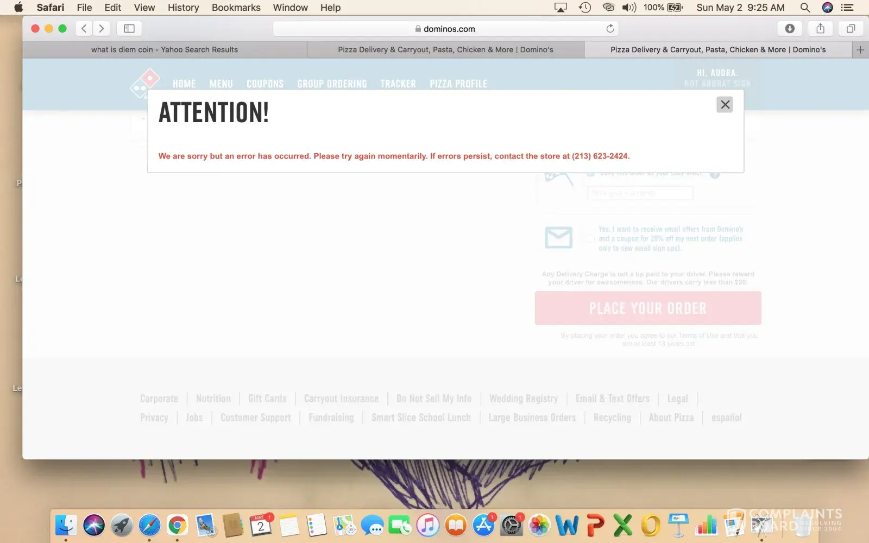Image resolution: width=869 pixels, height=543 pixels.
Task: Open the Terms of Use link
Action: 700,336
